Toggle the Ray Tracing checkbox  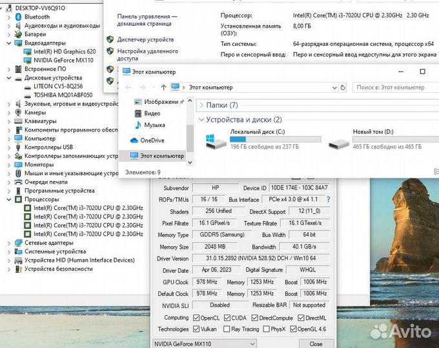tap(227, 329)
